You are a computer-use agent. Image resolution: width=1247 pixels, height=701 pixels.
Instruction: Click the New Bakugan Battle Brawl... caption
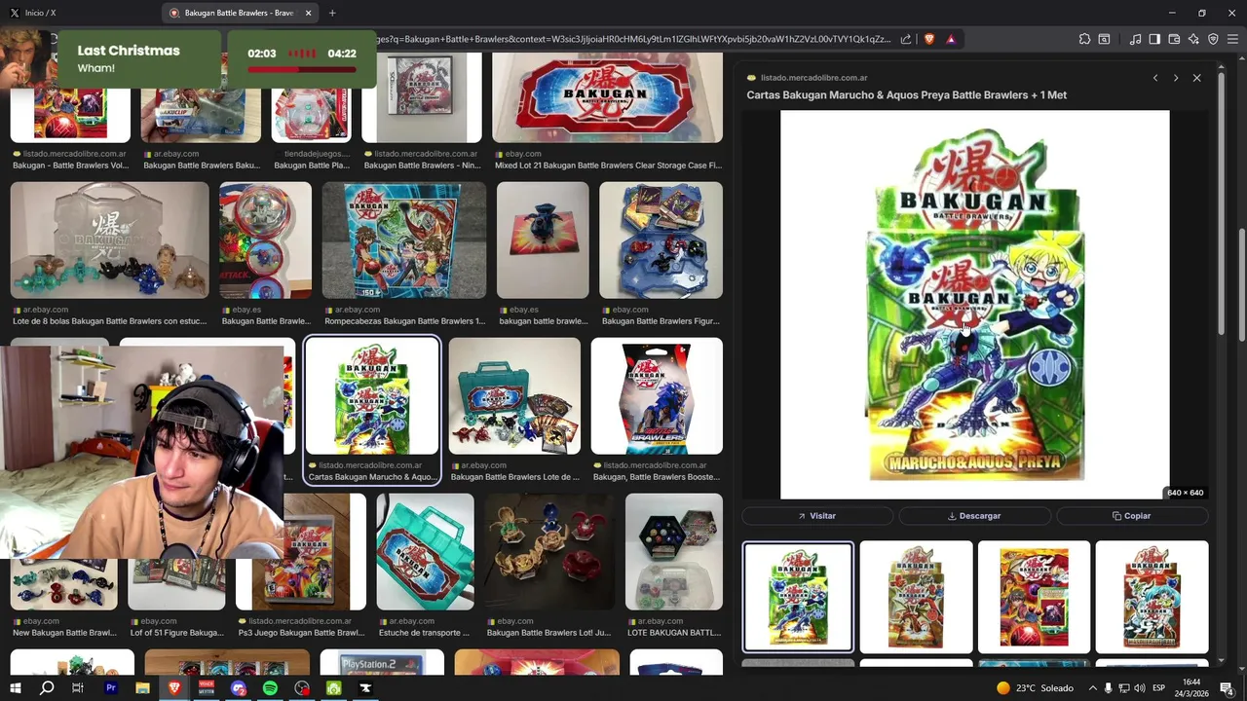click(x=64, y=633)
